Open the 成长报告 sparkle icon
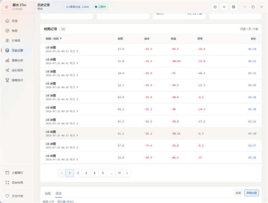The image size is (268, 203). pyautogui.click(x=7, y=70)
